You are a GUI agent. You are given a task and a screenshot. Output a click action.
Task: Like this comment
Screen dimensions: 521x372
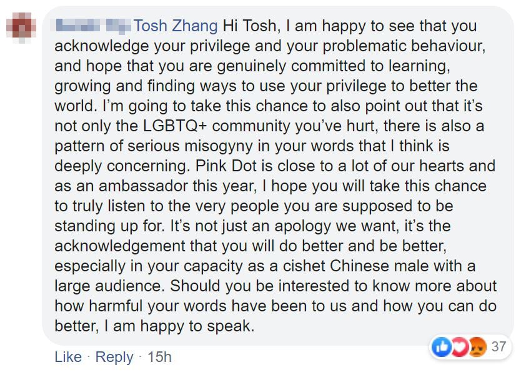(x=68, y=357)
